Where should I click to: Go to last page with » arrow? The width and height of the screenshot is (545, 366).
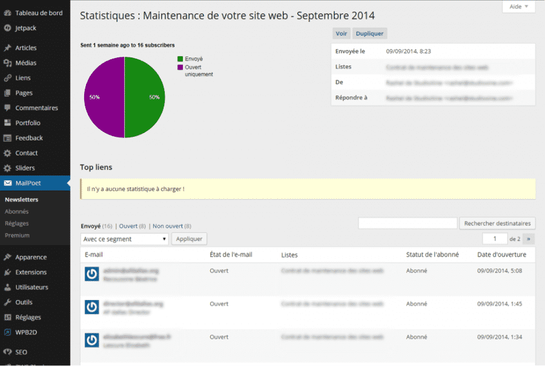[x=529, y=239]
